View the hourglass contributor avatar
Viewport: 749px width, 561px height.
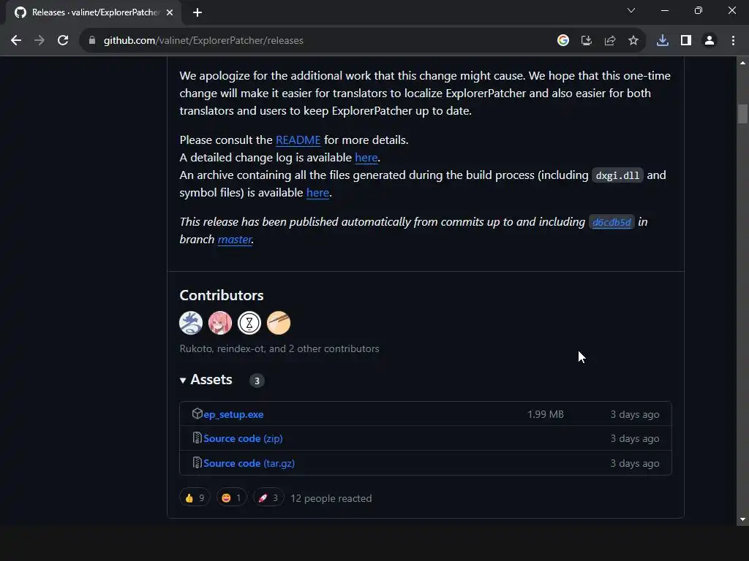click(x=249, y=323)
